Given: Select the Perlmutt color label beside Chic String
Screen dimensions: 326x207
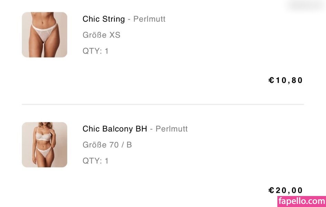Looking at the screenshot, I should pyautogui.click(x=149, y=19).
